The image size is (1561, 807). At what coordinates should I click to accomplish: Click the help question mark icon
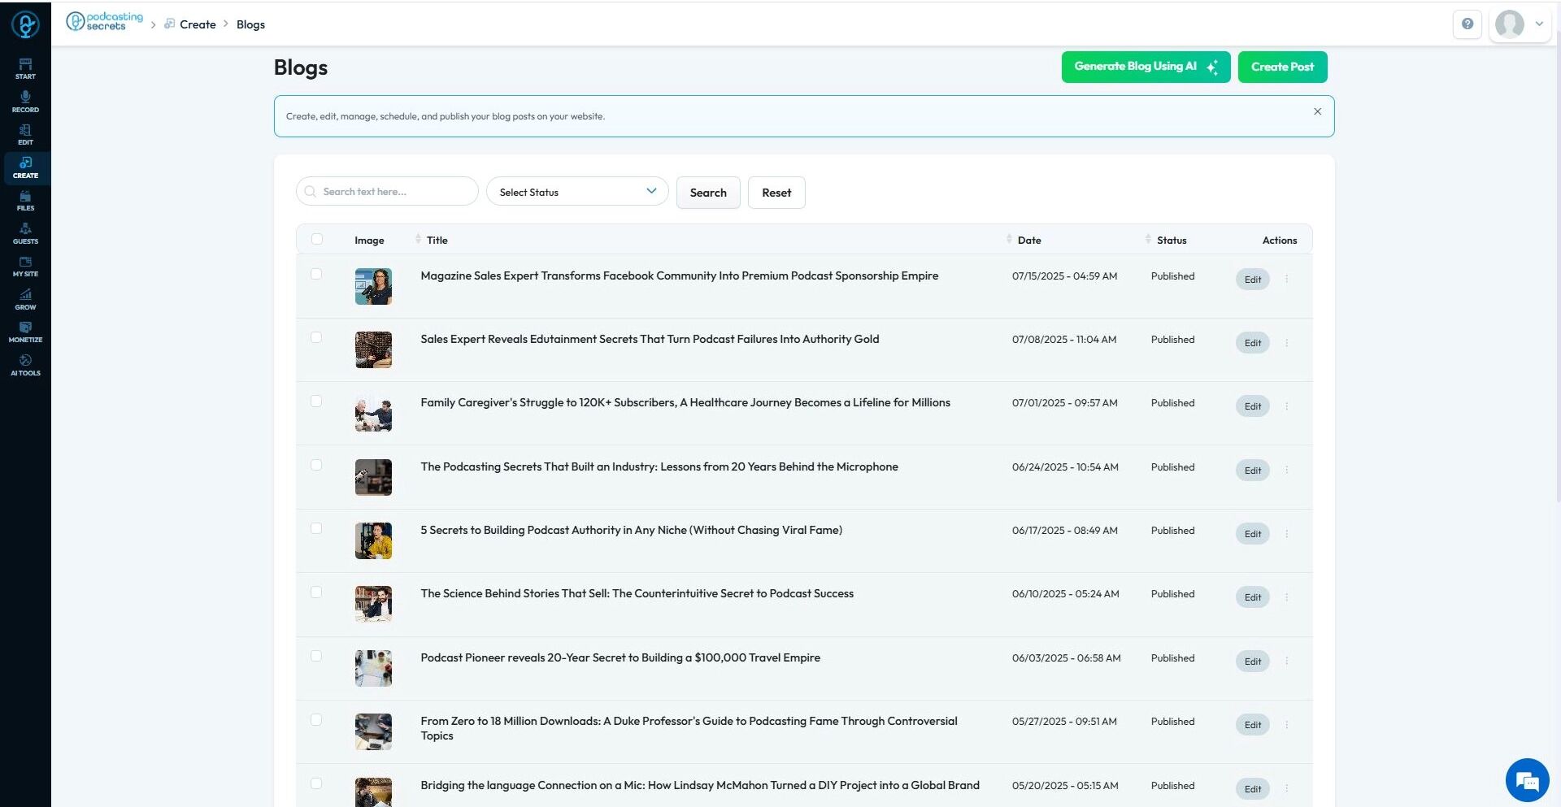(1468, 24)
